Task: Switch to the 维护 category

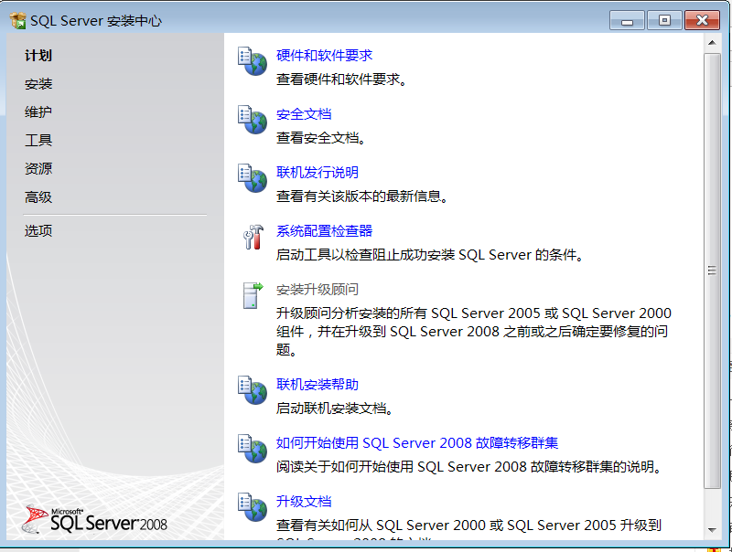Action: point(38,111)
